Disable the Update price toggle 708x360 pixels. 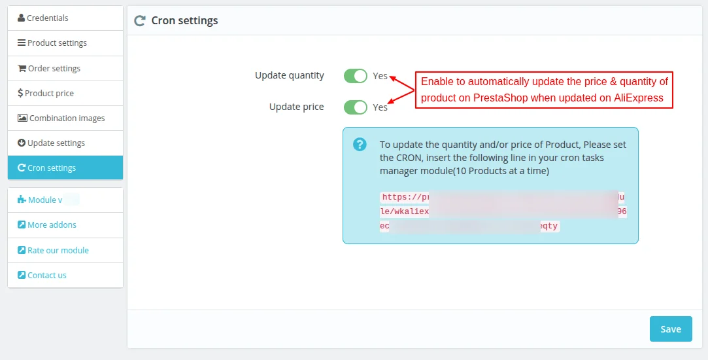(356, 107)
